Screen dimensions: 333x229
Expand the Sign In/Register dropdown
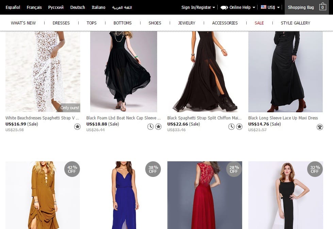[x=214, y=7]
